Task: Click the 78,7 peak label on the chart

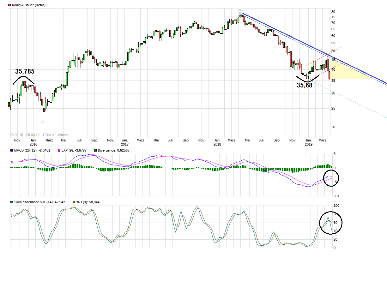Action: (240, 10)
